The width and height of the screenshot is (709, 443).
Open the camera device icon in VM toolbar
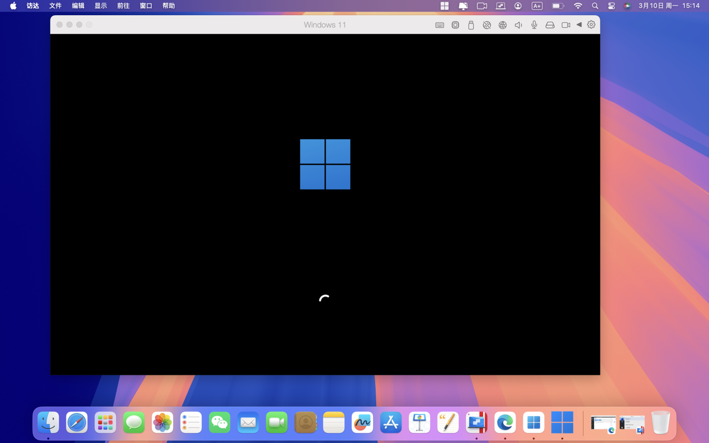pyautogui.click(x=565, y=25)
